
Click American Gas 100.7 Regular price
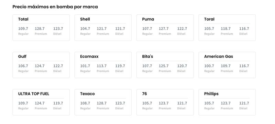[209, 66]
